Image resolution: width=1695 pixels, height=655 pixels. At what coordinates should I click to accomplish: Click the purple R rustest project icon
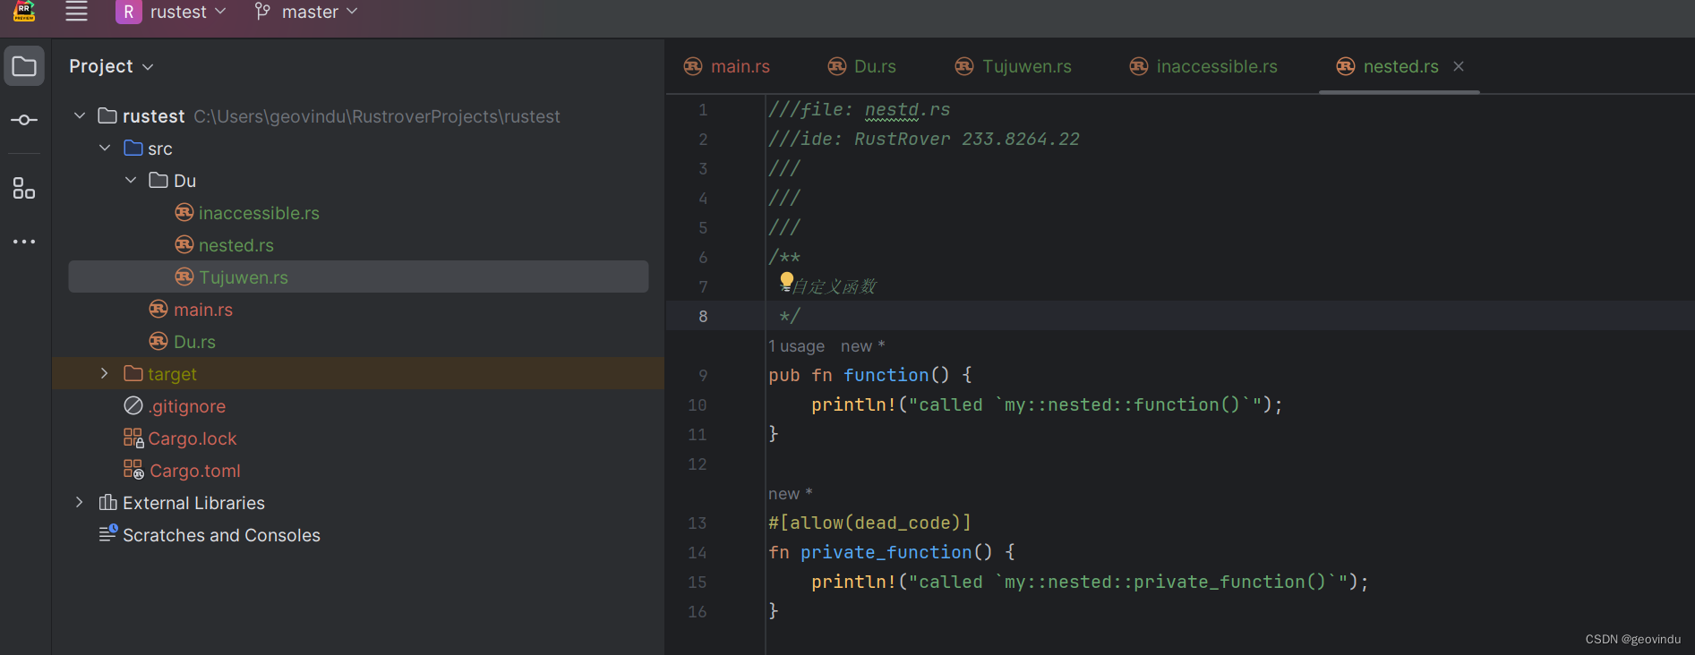129,12
